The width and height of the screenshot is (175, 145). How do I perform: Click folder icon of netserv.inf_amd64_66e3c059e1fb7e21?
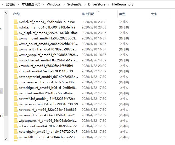pos(16,115)
